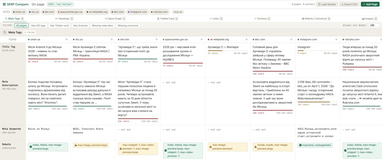Click the Show all sites button
The image size is (382, 160).
(178, 12)
